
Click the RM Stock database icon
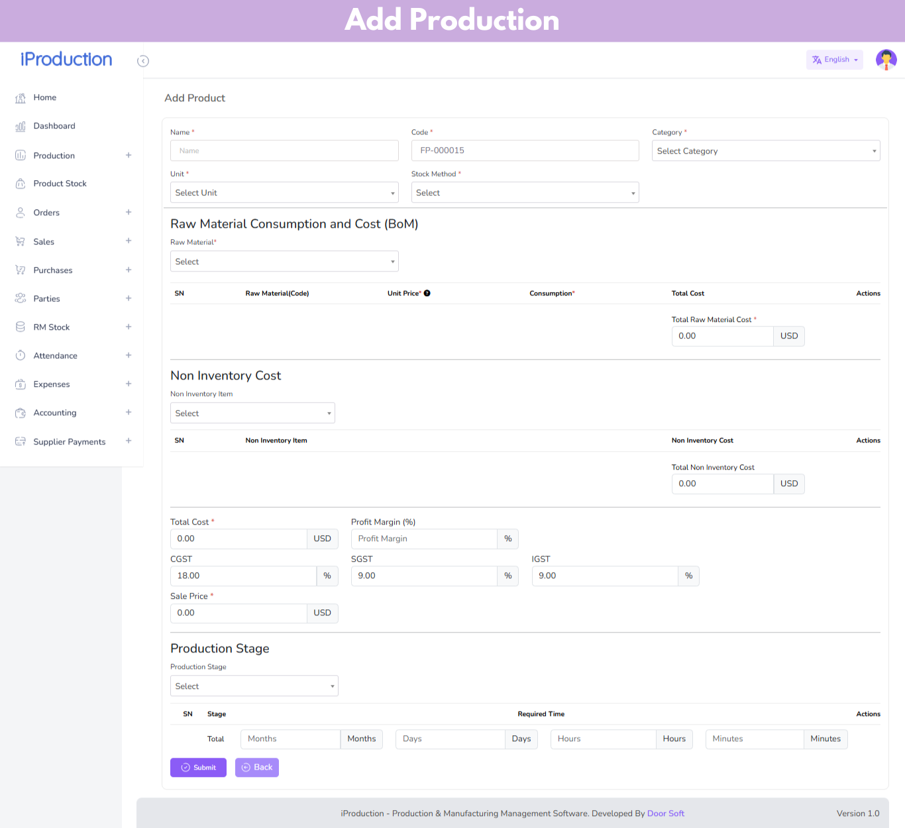click(21, 327)
